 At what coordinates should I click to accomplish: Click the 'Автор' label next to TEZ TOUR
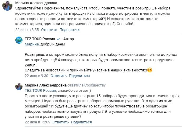69,39
